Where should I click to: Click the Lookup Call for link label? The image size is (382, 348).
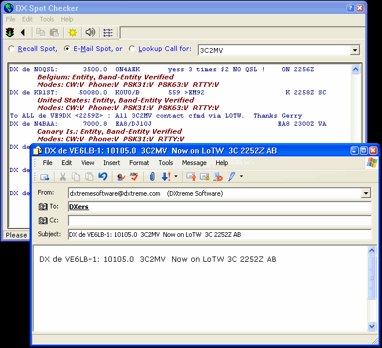click(x=165, y=49)
